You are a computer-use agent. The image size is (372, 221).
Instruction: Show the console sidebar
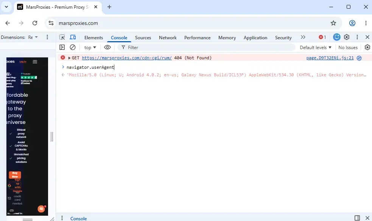(x=62, y=47)
